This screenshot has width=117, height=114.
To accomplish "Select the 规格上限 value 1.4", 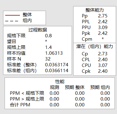I will coord(48,47).
